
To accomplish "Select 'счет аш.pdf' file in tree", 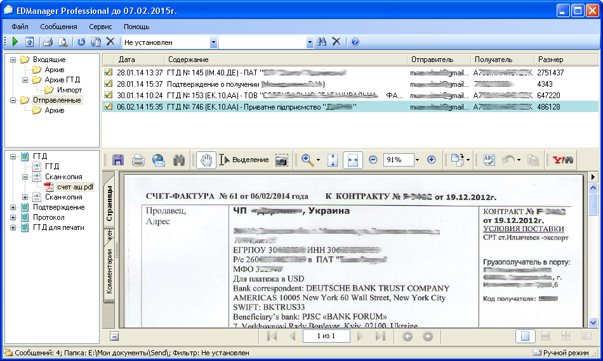I will [x=75, y=187].
